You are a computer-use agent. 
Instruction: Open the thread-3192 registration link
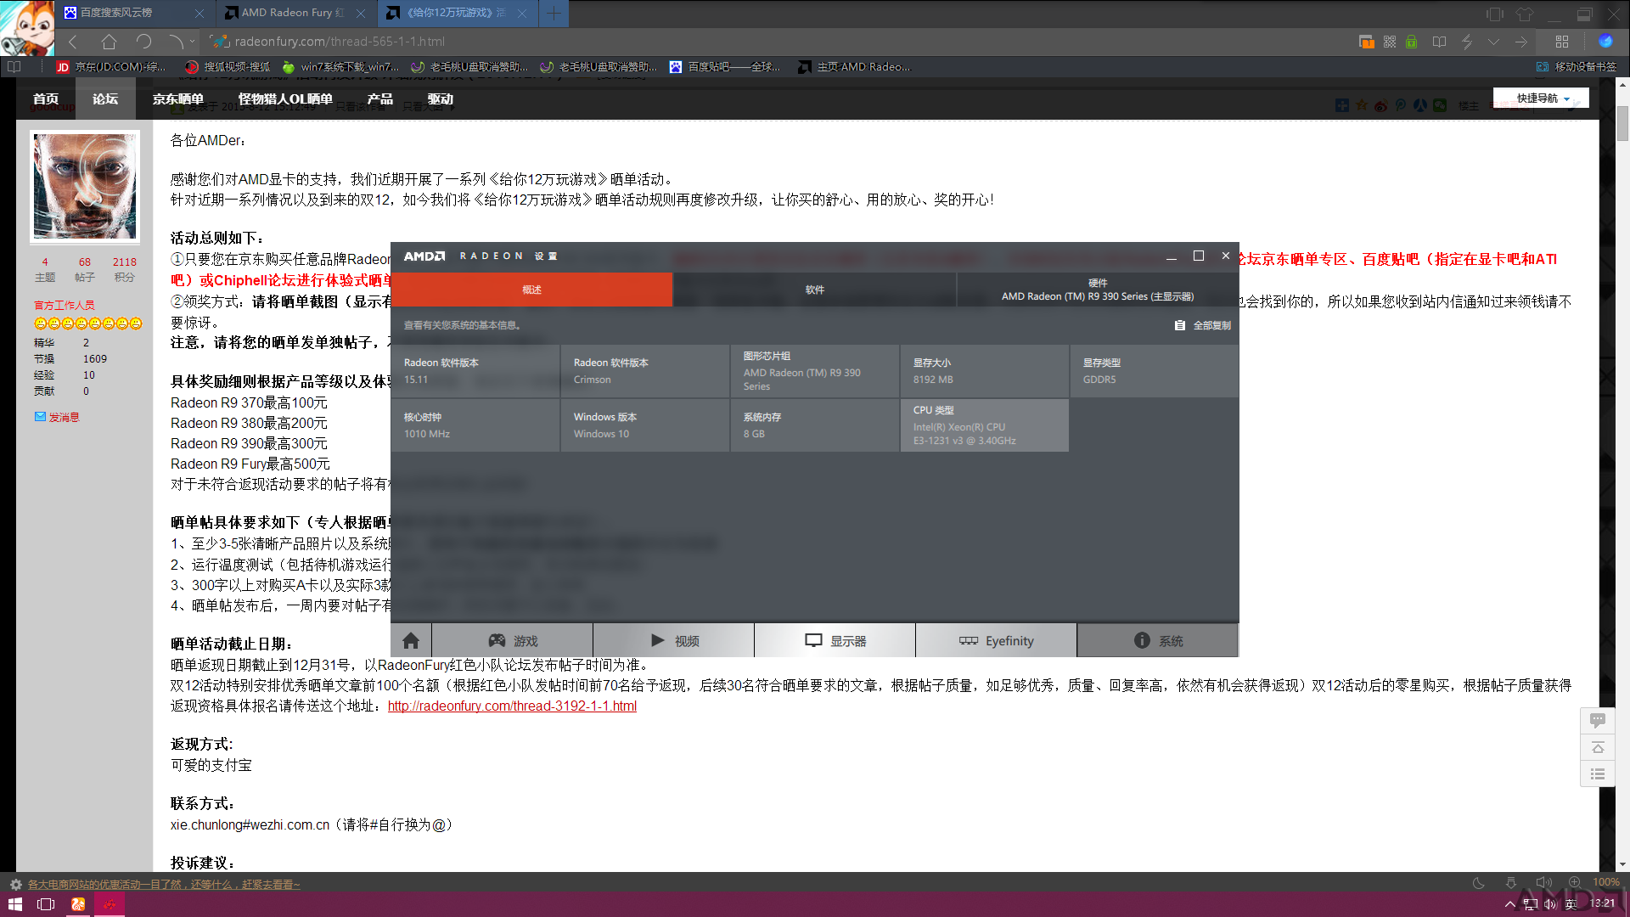pyautogui.click(x=512, y=706)
